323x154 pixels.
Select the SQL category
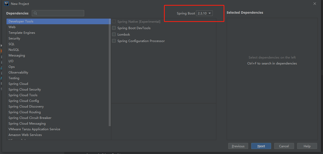58,44
